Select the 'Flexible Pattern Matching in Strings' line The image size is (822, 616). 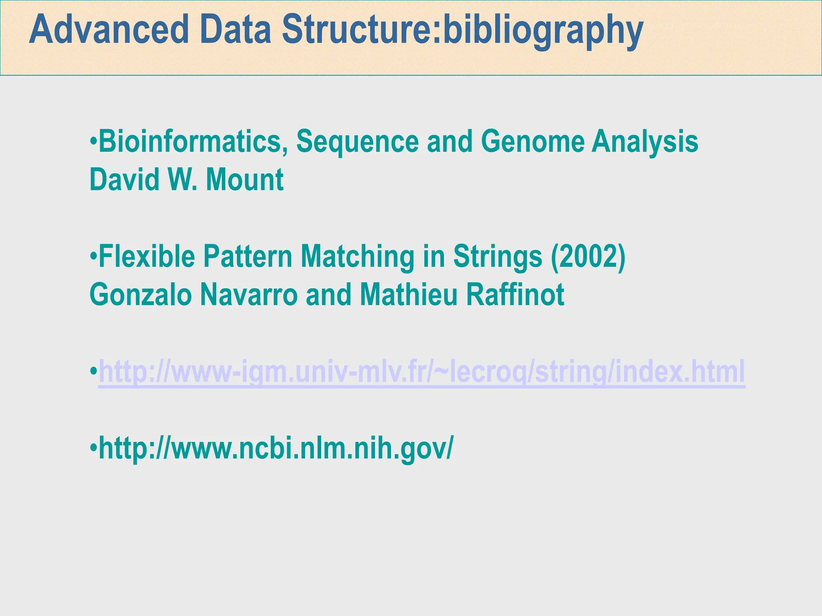pyautogui.click(x=362, y=257)
